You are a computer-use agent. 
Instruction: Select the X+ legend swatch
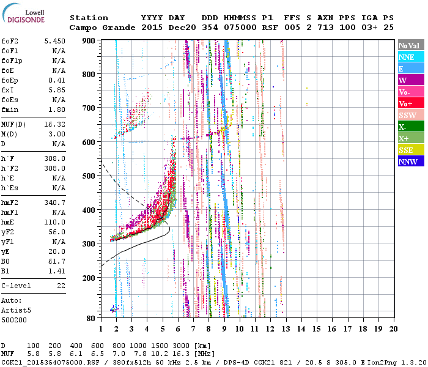411,138
